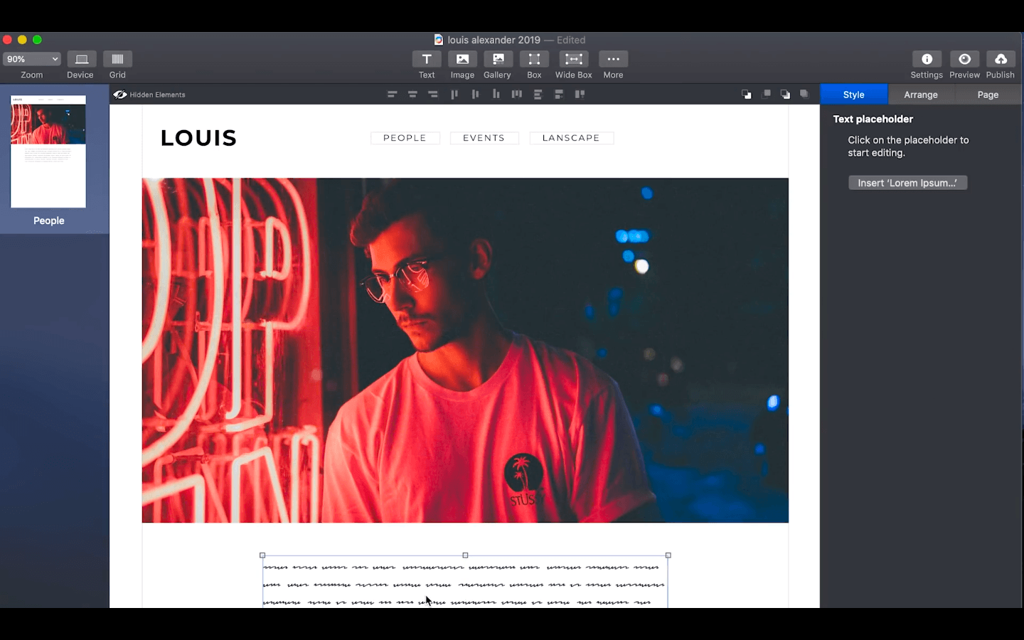Select the People page thumbnail
1024x640 pixels.
click(48, 151)
